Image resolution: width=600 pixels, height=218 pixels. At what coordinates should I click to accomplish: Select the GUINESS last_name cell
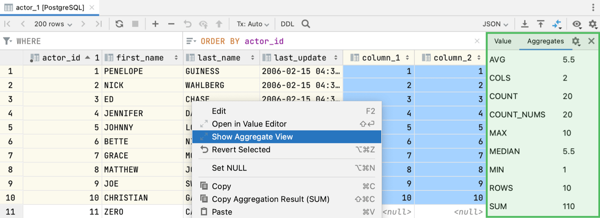point(221,71)
